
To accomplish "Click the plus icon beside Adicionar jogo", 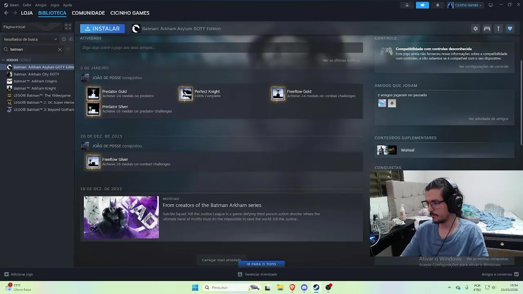I will tap(6, 274).
